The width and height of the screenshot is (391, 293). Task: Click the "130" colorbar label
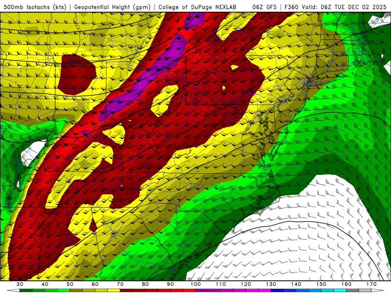[x=271, y=284]
